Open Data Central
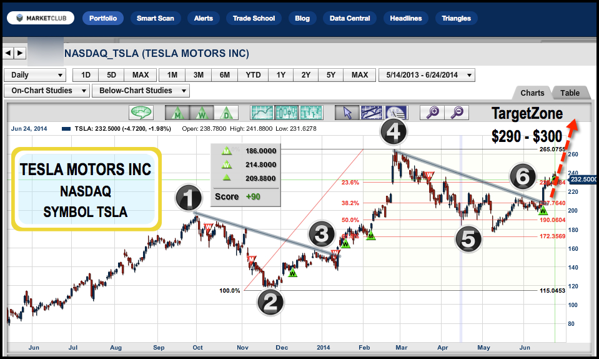 [x=350, y=18]
